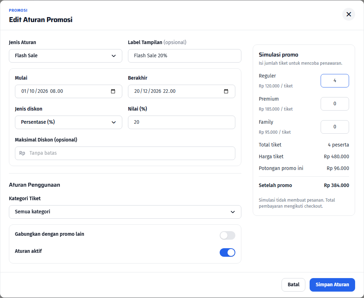The height and width of the screenshot is (298, 364).
Task: Close the Edit Aturan Promosi dialog
Action: tap(348, 14)
